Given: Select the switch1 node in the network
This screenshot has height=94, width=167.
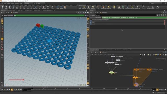Looking at the screenshot, I should pos(111,73).
